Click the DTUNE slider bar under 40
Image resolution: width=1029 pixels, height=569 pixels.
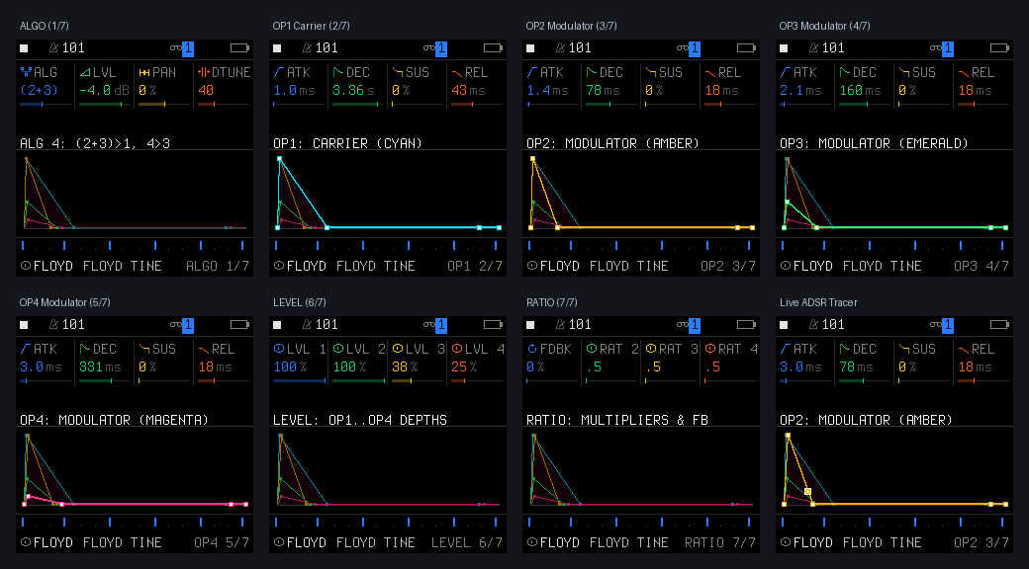pos(224,105)
